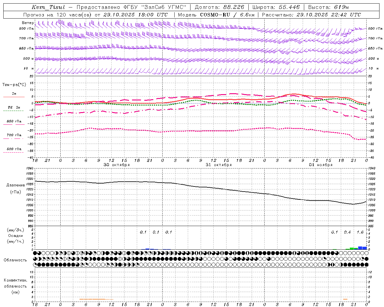The image size is (384, 307).
Task: Click the 10 м wind level label on left
Action: [29, 69]
